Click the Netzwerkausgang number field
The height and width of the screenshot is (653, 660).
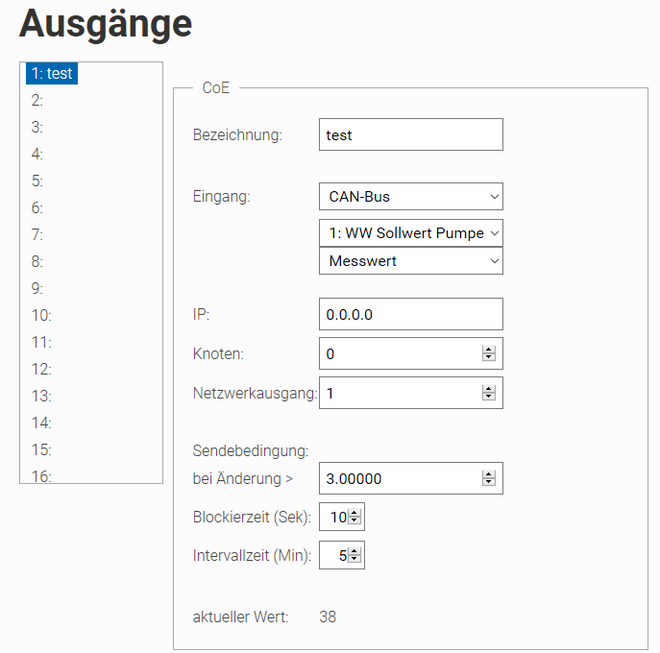pyautogui.click(x=399, y=393)
